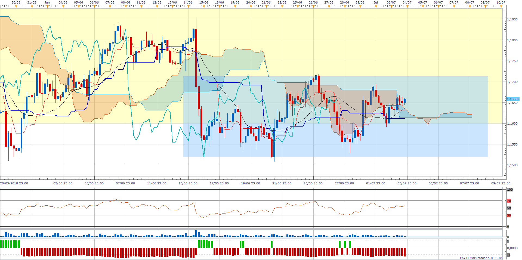The width and height of the screenshot is (522, 260).
Task: Select the 28/05/2018 23:00 time label
Action: point(14,183)
